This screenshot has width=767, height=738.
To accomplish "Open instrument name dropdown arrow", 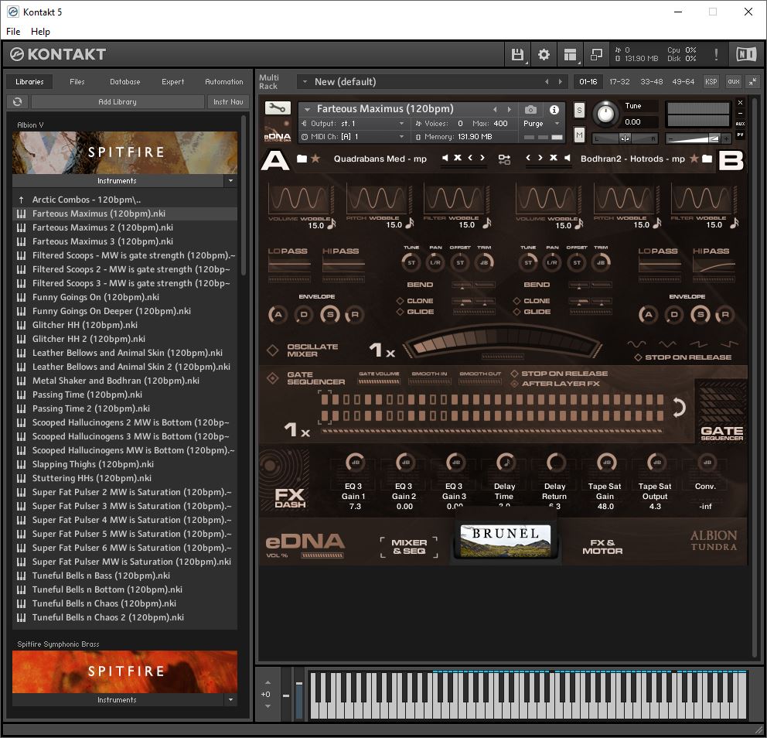I will pos(307,109).
